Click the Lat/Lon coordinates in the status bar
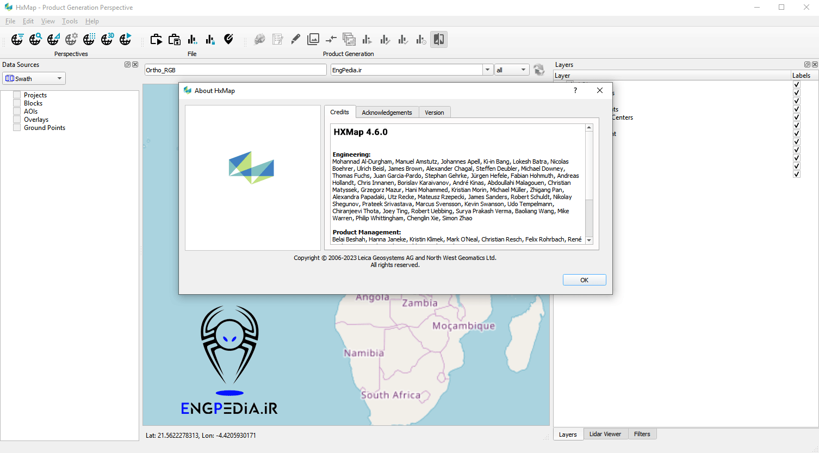The image size is (819, 453). tap(201, 435)
